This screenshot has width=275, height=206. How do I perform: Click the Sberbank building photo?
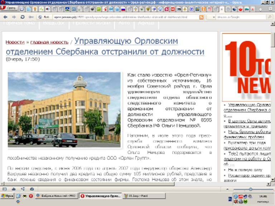pos(64,110)
